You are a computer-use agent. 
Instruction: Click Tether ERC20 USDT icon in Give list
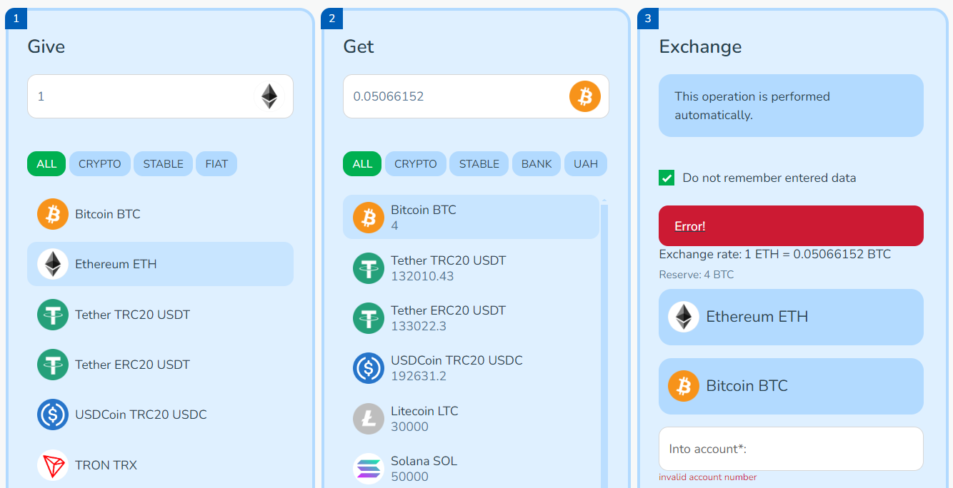coord(53,365)
